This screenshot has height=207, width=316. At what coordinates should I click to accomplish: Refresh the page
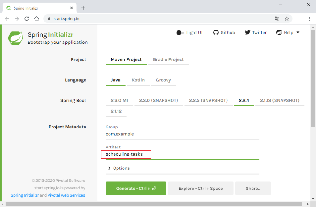point(27,18)
